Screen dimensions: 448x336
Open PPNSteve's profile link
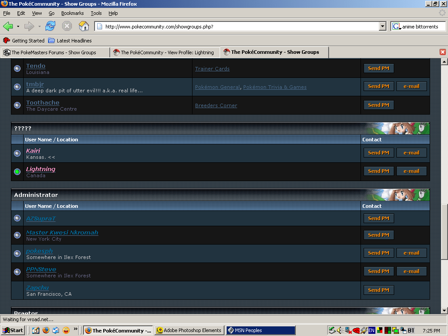[x=41, y=269]
